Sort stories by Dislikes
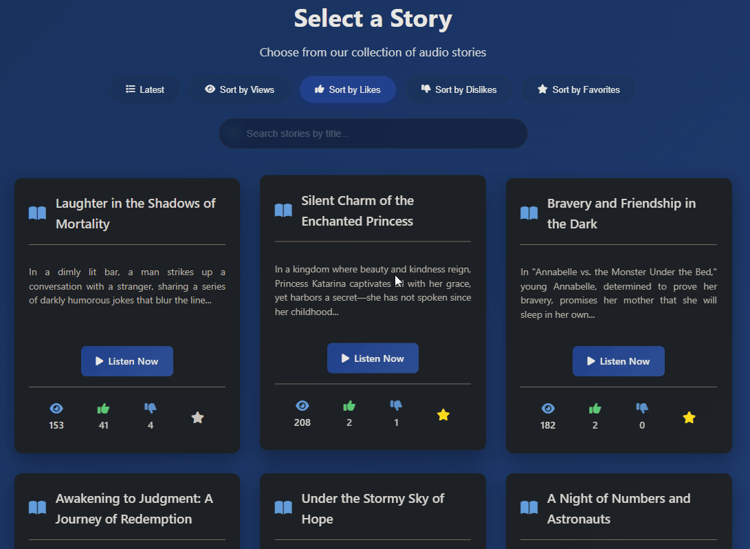Viewport: 750px width, 549px height. [459, 89]
